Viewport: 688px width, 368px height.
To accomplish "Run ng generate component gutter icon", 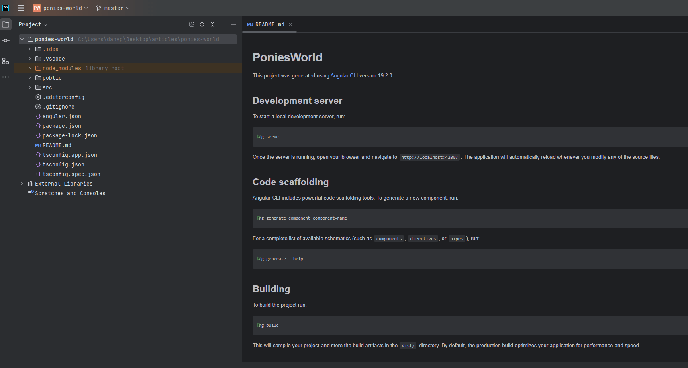I will pyautogui.click(x=259, y=218).
